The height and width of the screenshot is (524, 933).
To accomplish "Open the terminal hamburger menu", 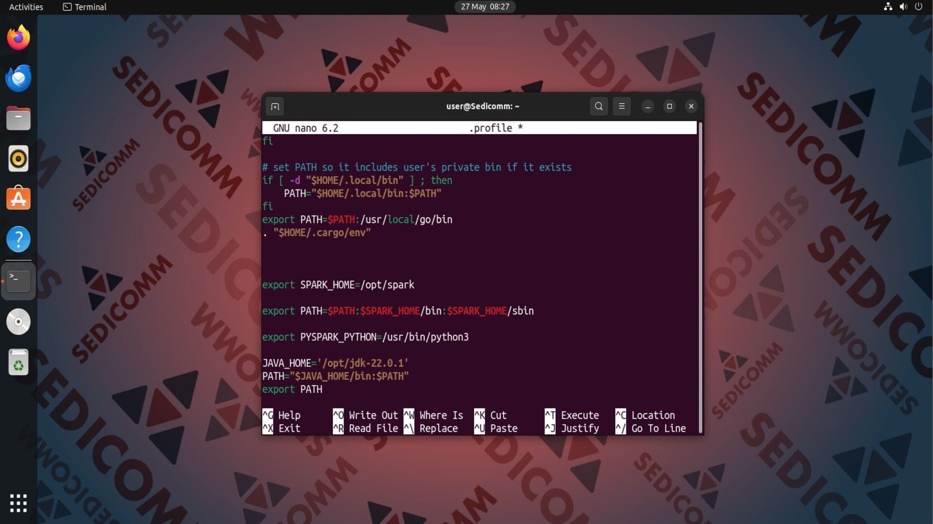I will point(622,106).
